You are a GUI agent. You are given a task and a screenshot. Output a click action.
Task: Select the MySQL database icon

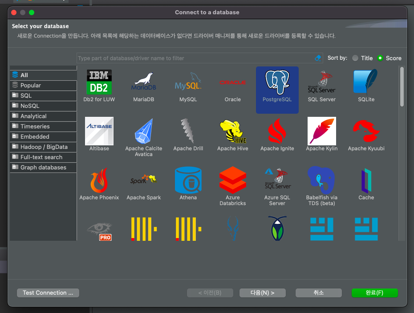(x=188, y=82)
